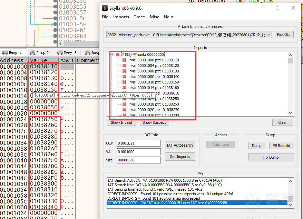Click the Size input field

point(138,160)
